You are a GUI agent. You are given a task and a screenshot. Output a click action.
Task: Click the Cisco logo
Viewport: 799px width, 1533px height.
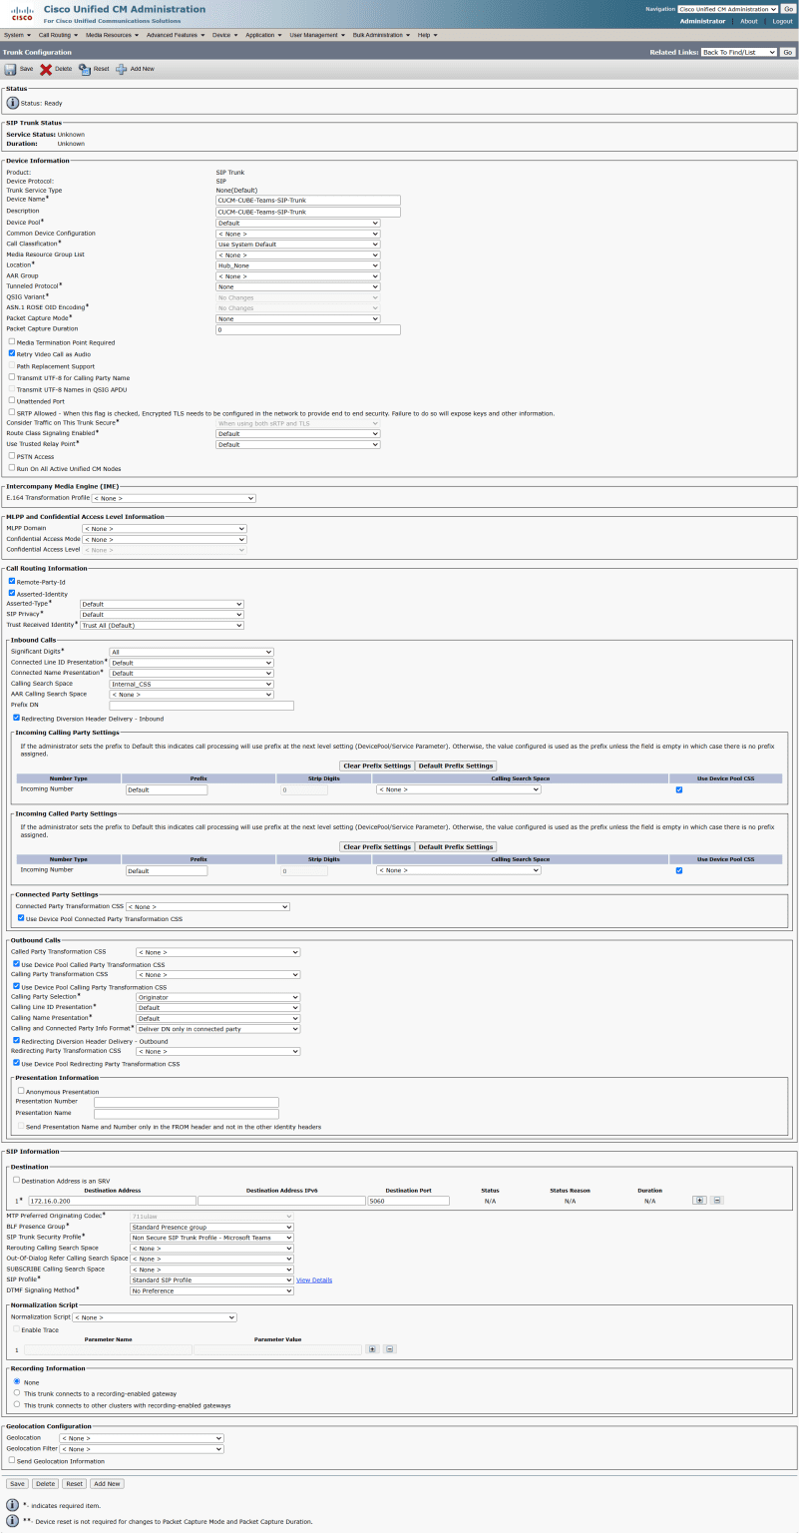(x=20, y=13)
